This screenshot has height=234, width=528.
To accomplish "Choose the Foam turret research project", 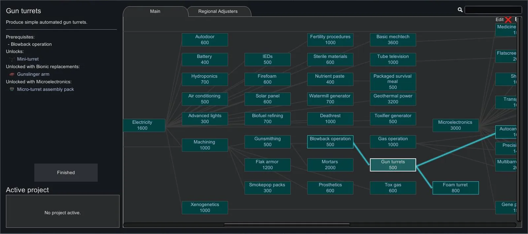I will (455, 188).
